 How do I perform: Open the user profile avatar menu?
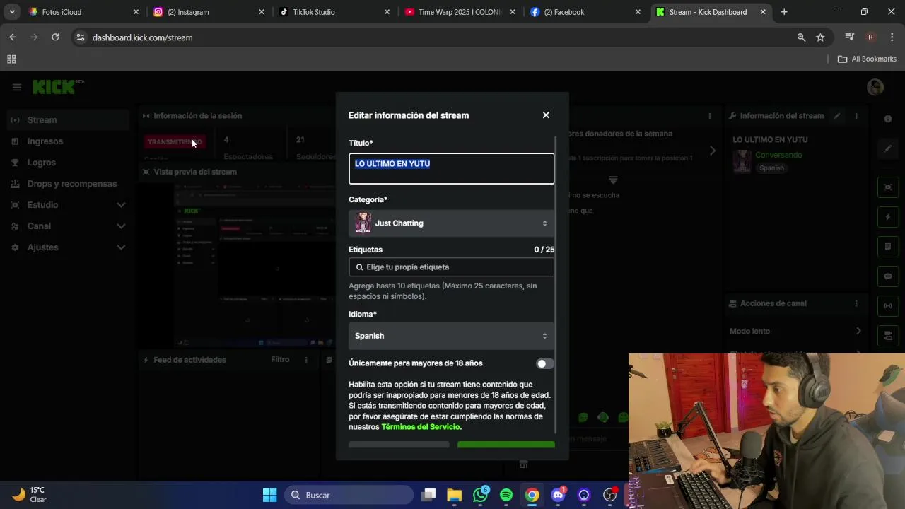click(x=875, y=87)
